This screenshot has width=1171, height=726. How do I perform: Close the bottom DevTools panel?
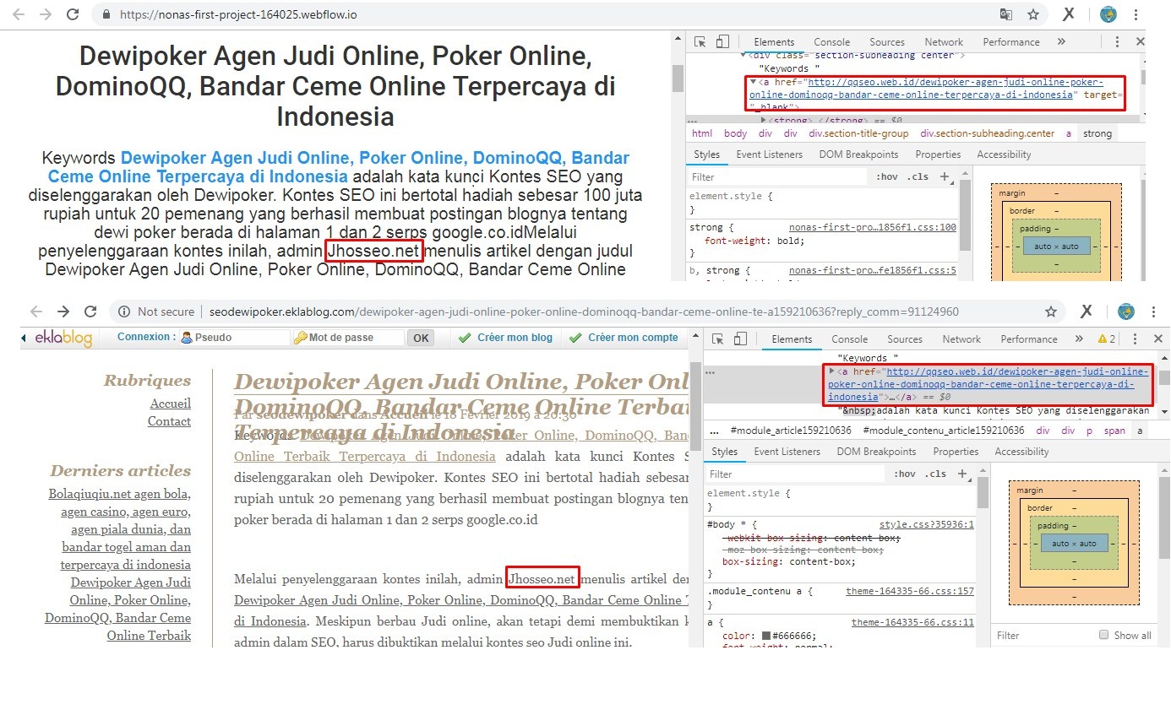(1158, 339)
